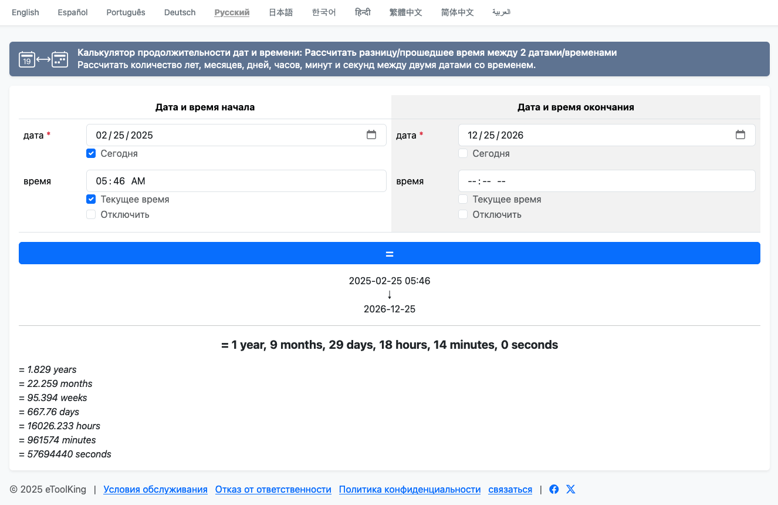Click the X (Twitter) icon in footer
Screen dimensions: 778x505
[571, 489]
